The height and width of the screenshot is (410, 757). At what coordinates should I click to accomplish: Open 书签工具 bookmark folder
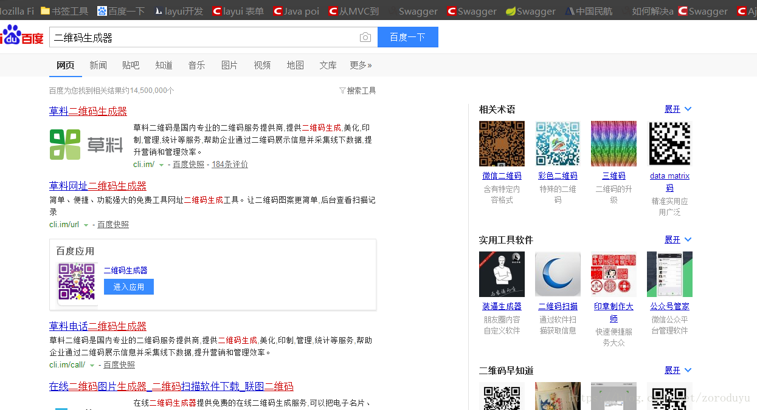click(x=64, y=11)
